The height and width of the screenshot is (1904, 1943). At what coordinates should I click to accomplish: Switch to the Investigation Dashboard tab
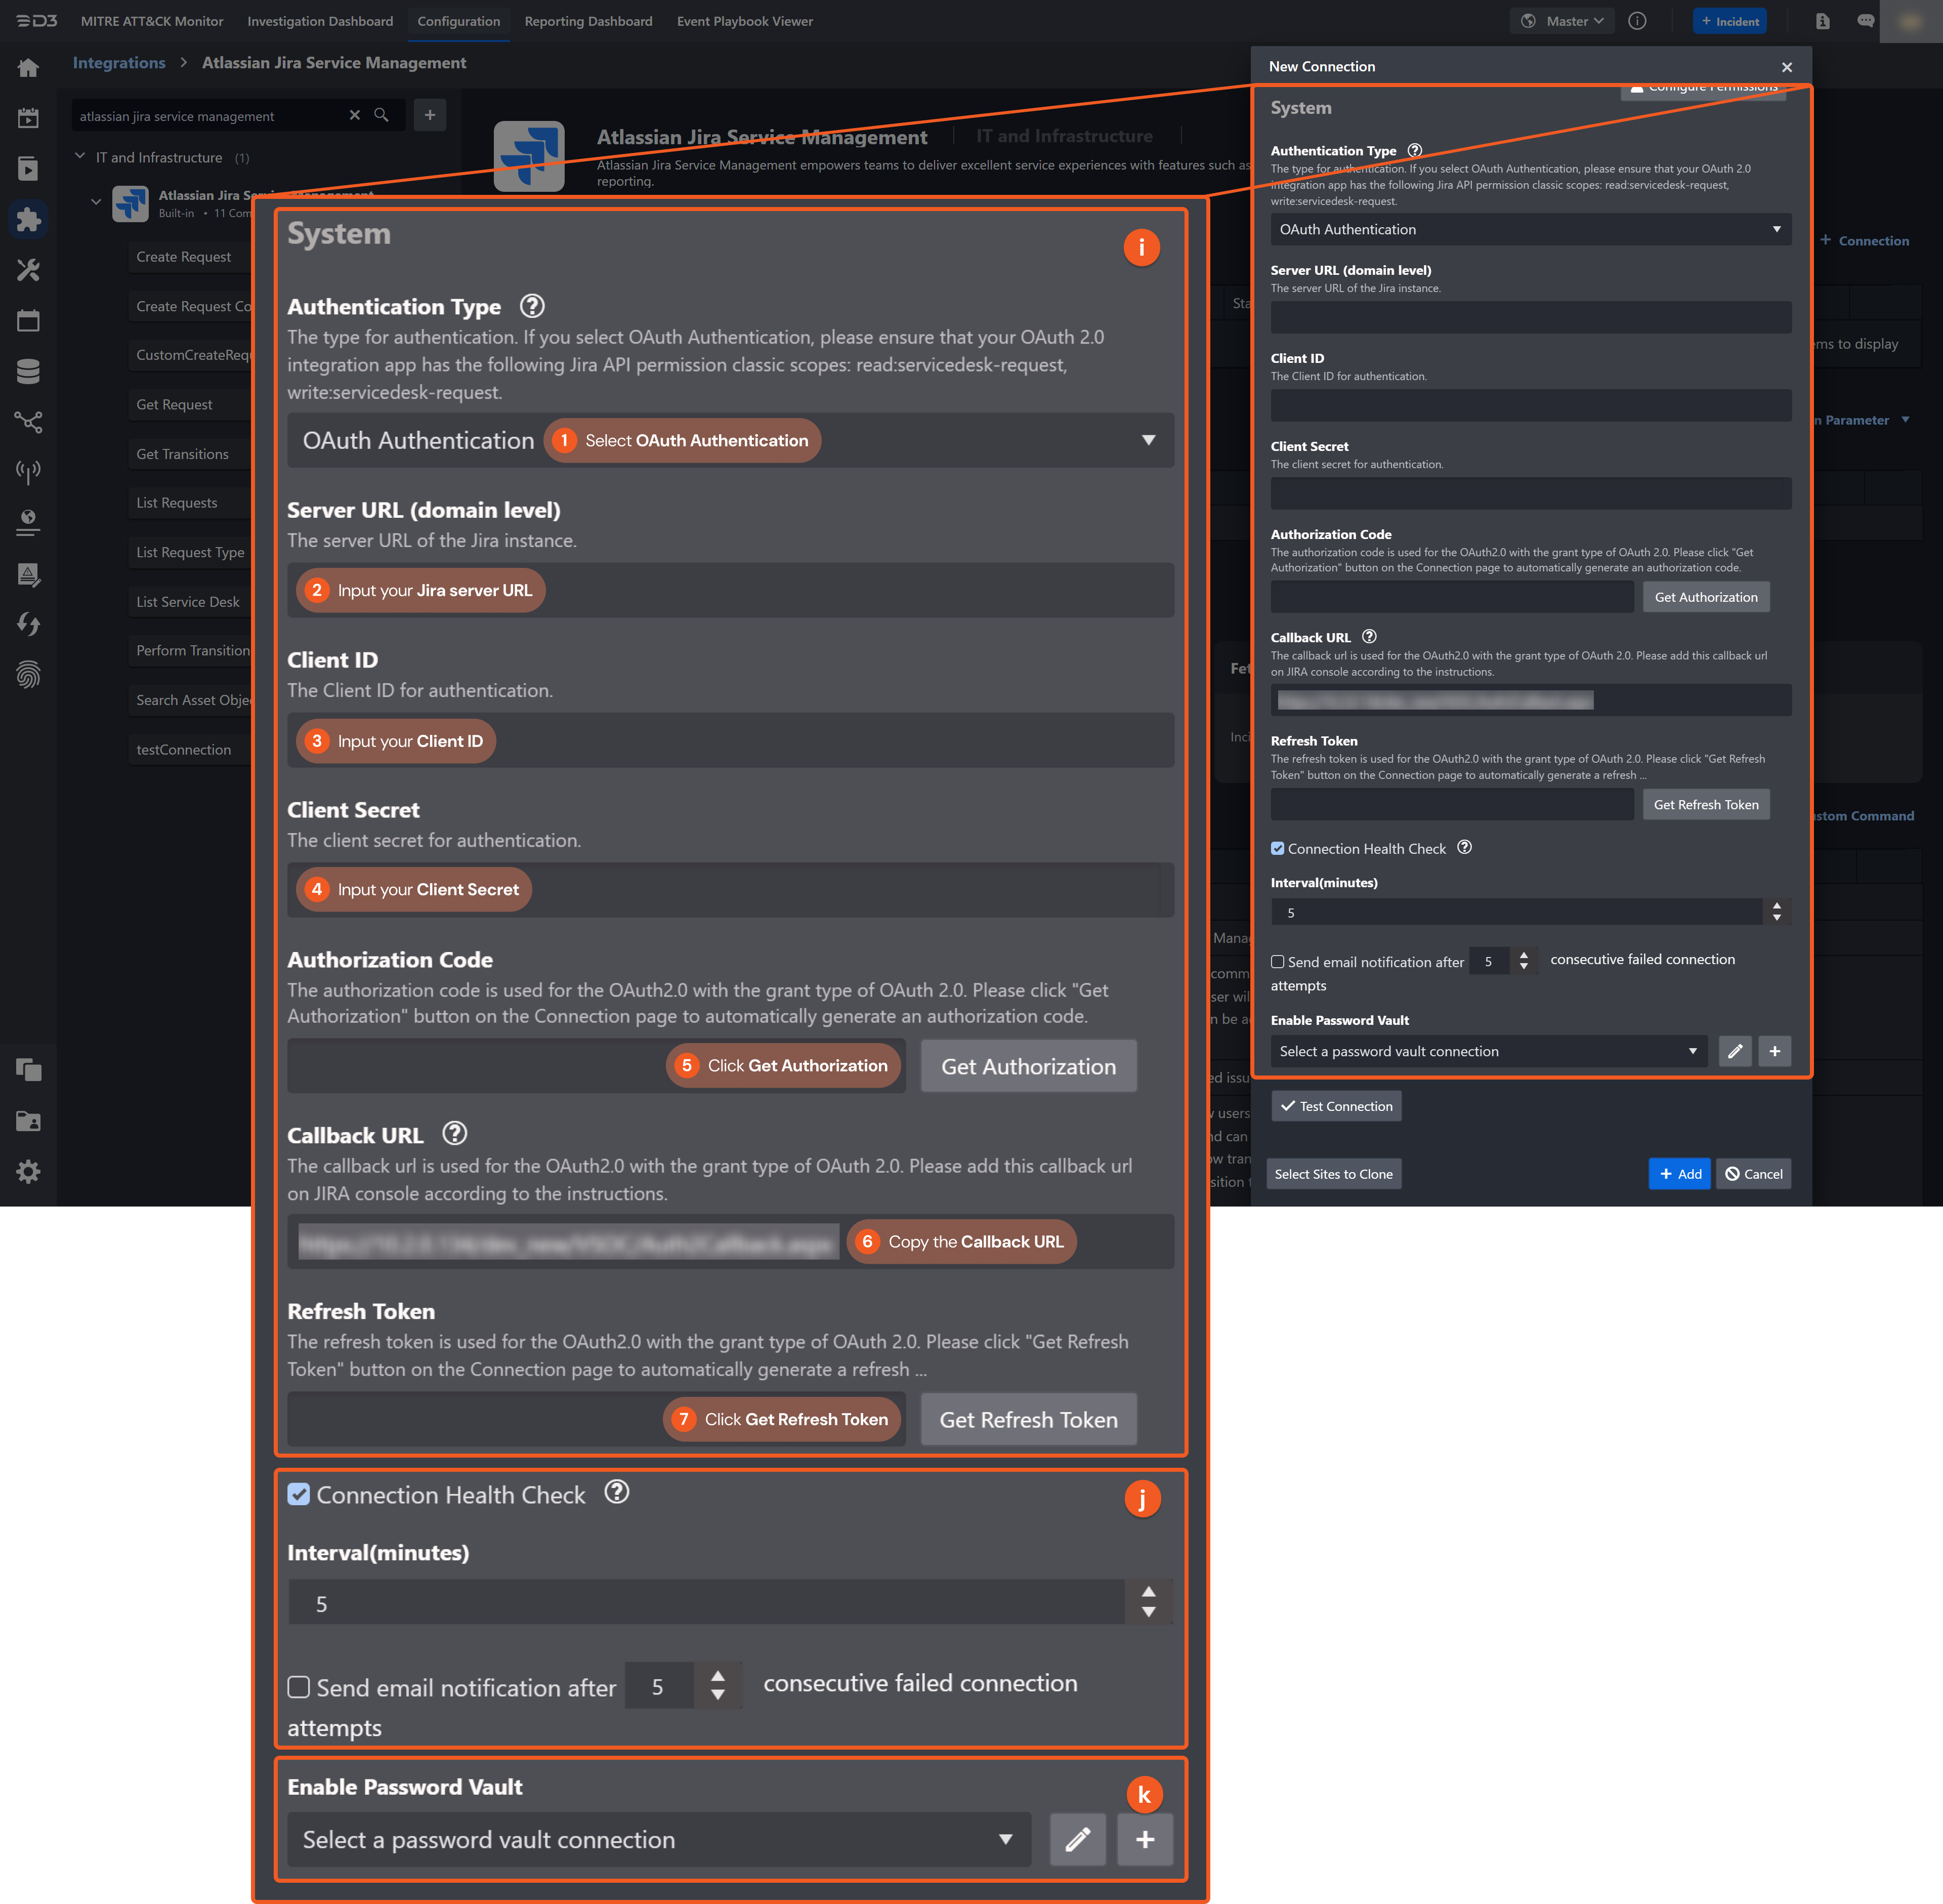pyautogui.click(x=320, y=21)
